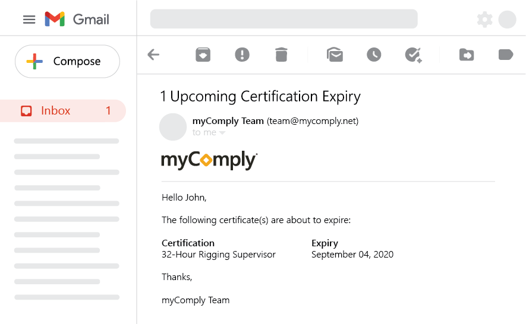Viewport: 526px width, 324px height.
Task: Click the Compose button
Action: point(67,62)
